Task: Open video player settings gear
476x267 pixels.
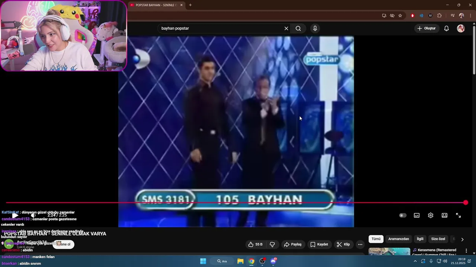Action: coord(431,215)
